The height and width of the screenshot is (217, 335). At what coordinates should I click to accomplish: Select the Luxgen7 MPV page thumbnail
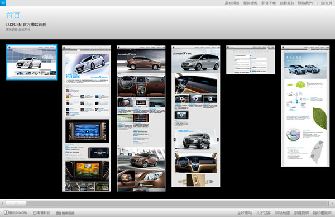click(x=196, y=116)
